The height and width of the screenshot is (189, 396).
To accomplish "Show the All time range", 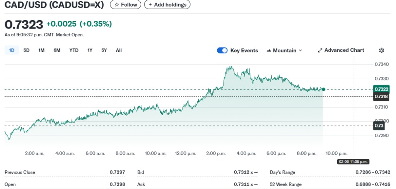I will point(119,50).
